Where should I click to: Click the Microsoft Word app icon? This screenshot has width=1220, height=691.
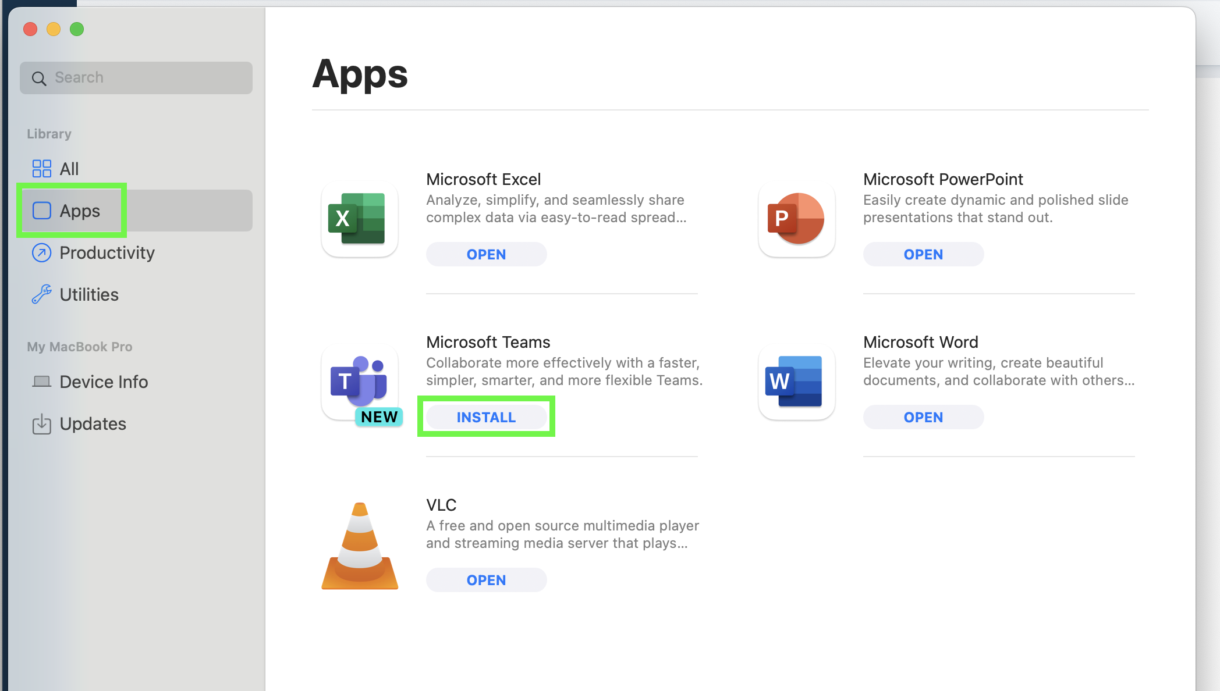pos(796,382)
